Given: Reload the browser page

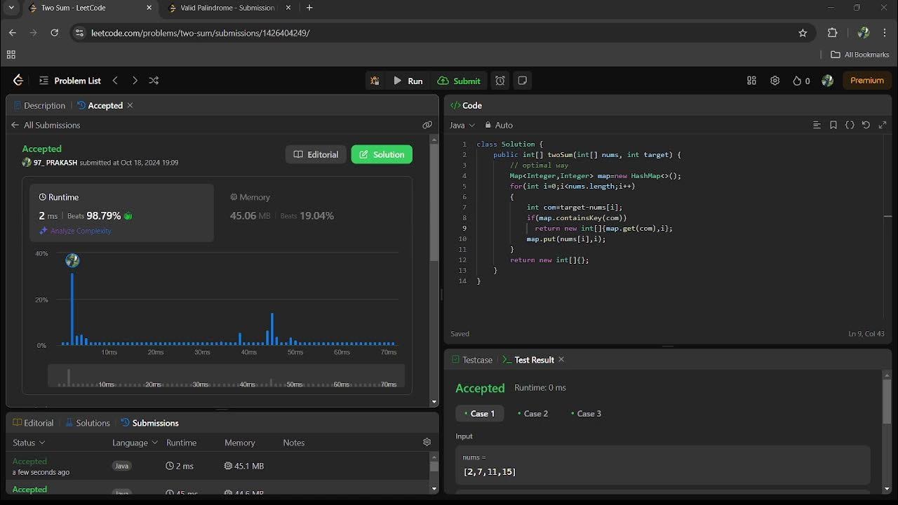Looking at the screenshot, I should 55,33.
